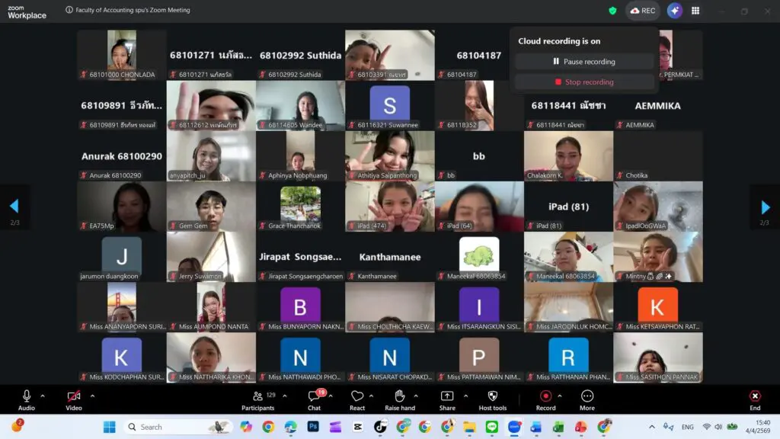The width and height of the screenshot is (780, 439).
Task: Click the Share screen icon
Action: click(447, 396)
